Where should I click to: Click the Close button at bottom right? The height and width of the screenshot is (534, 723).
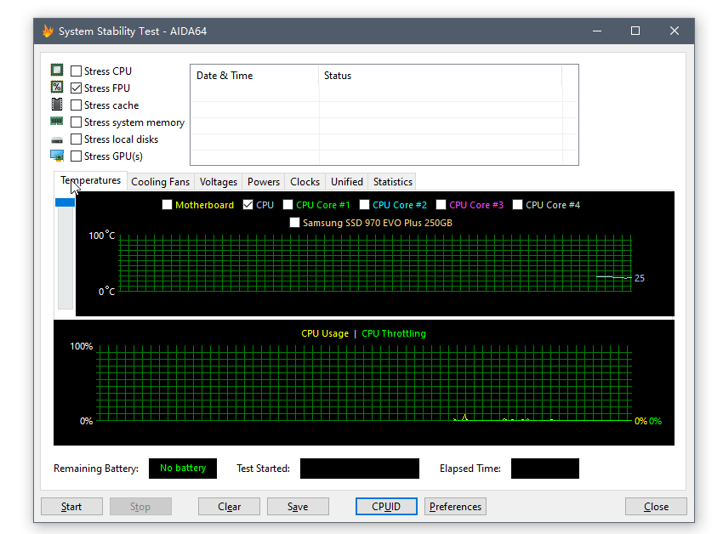(x=656, y=506)
